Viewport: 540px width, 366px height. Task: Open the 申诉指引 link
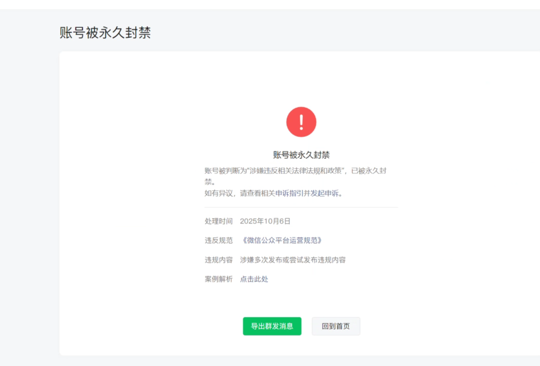coord(289,193)
